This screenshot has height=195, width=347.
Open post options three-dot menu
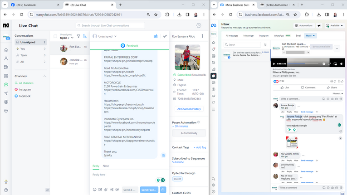337,48
